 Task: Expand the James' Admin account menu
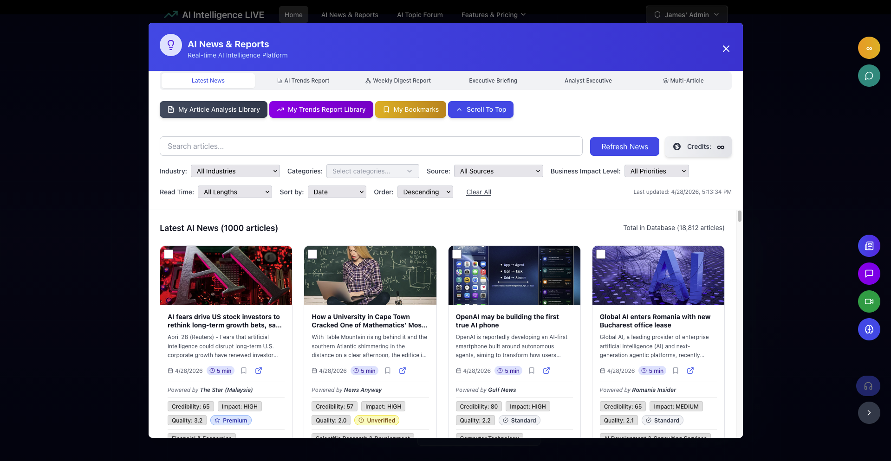(x=686, y=14)
